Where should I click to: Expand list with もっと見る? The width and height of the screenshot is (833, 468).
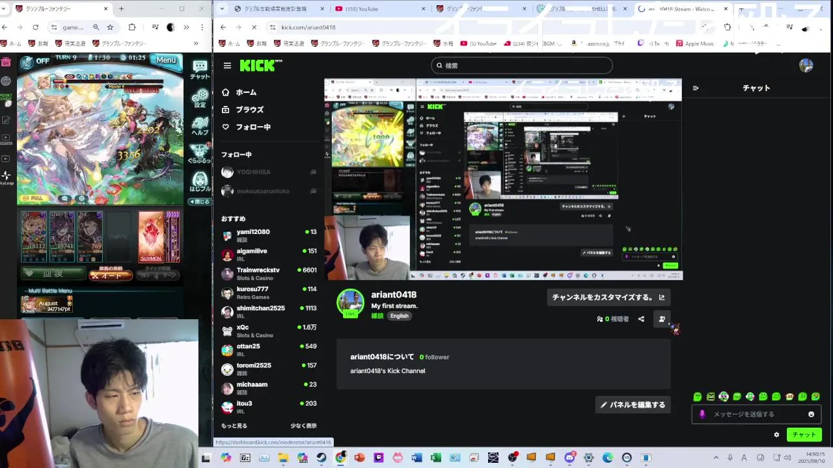pos(234,426)
